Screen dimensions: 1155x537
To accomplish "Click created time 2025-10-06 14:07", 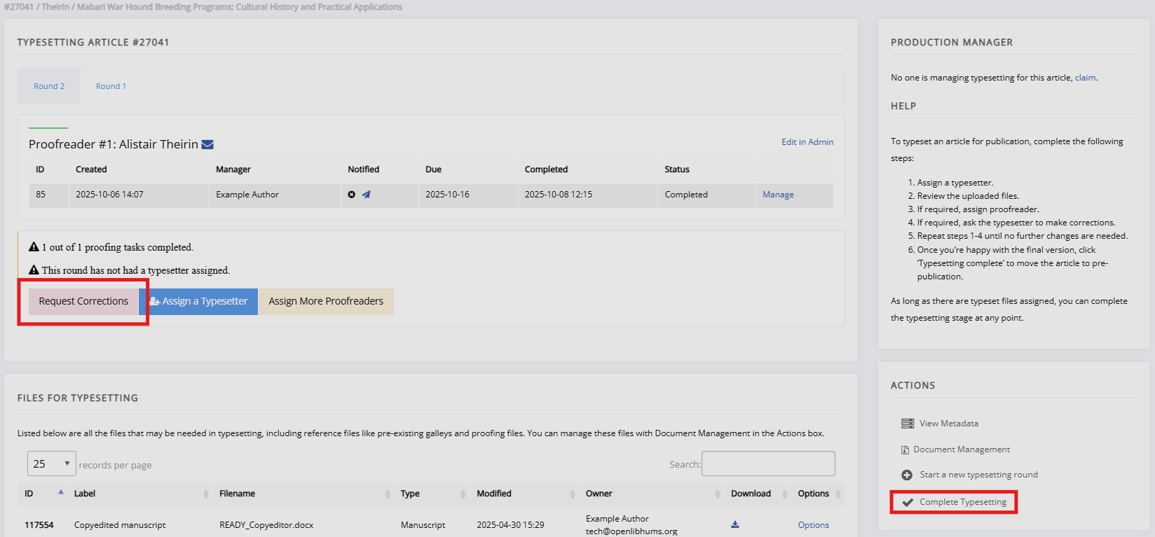I will [109, 195].
